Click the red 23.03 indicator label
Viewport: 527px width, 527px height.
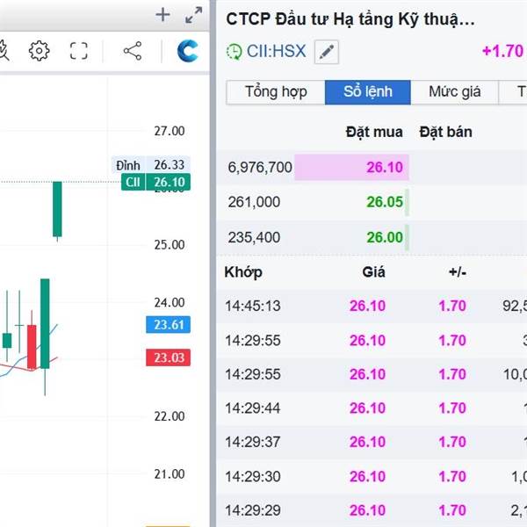click(167, 357)
